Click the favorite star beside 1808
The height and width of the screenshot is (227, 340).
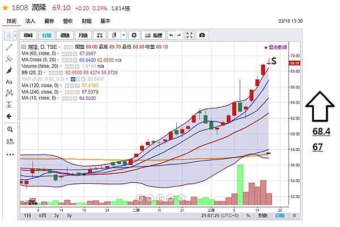pos(5,8)
